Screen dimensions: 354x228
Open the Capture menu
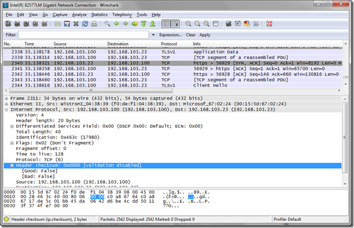tap(60, 15)
